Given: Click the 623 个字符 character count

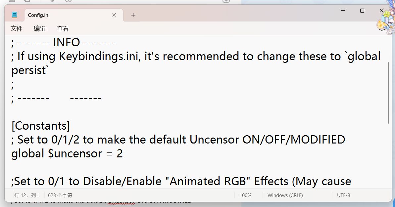Looking at the screenshot, I should click(60, 195).
